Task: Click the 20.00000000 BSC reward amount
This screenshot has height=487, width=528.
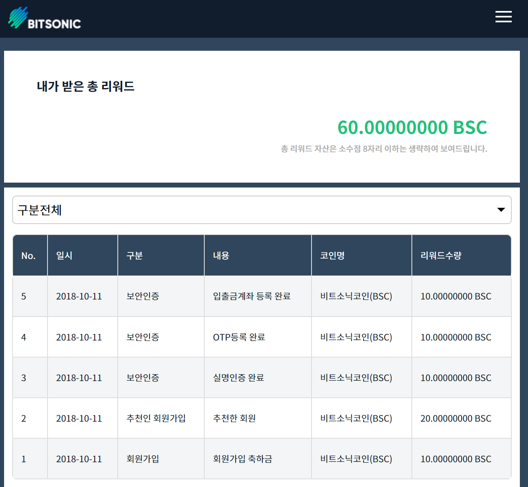Action: pyautogui.click(x=456, y=418)
